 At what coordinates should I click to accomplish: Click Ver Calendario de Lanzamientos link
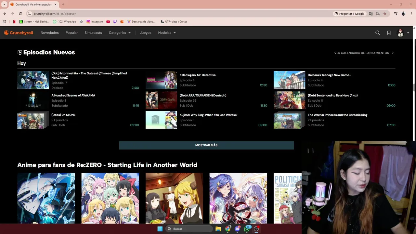[364, 53]
